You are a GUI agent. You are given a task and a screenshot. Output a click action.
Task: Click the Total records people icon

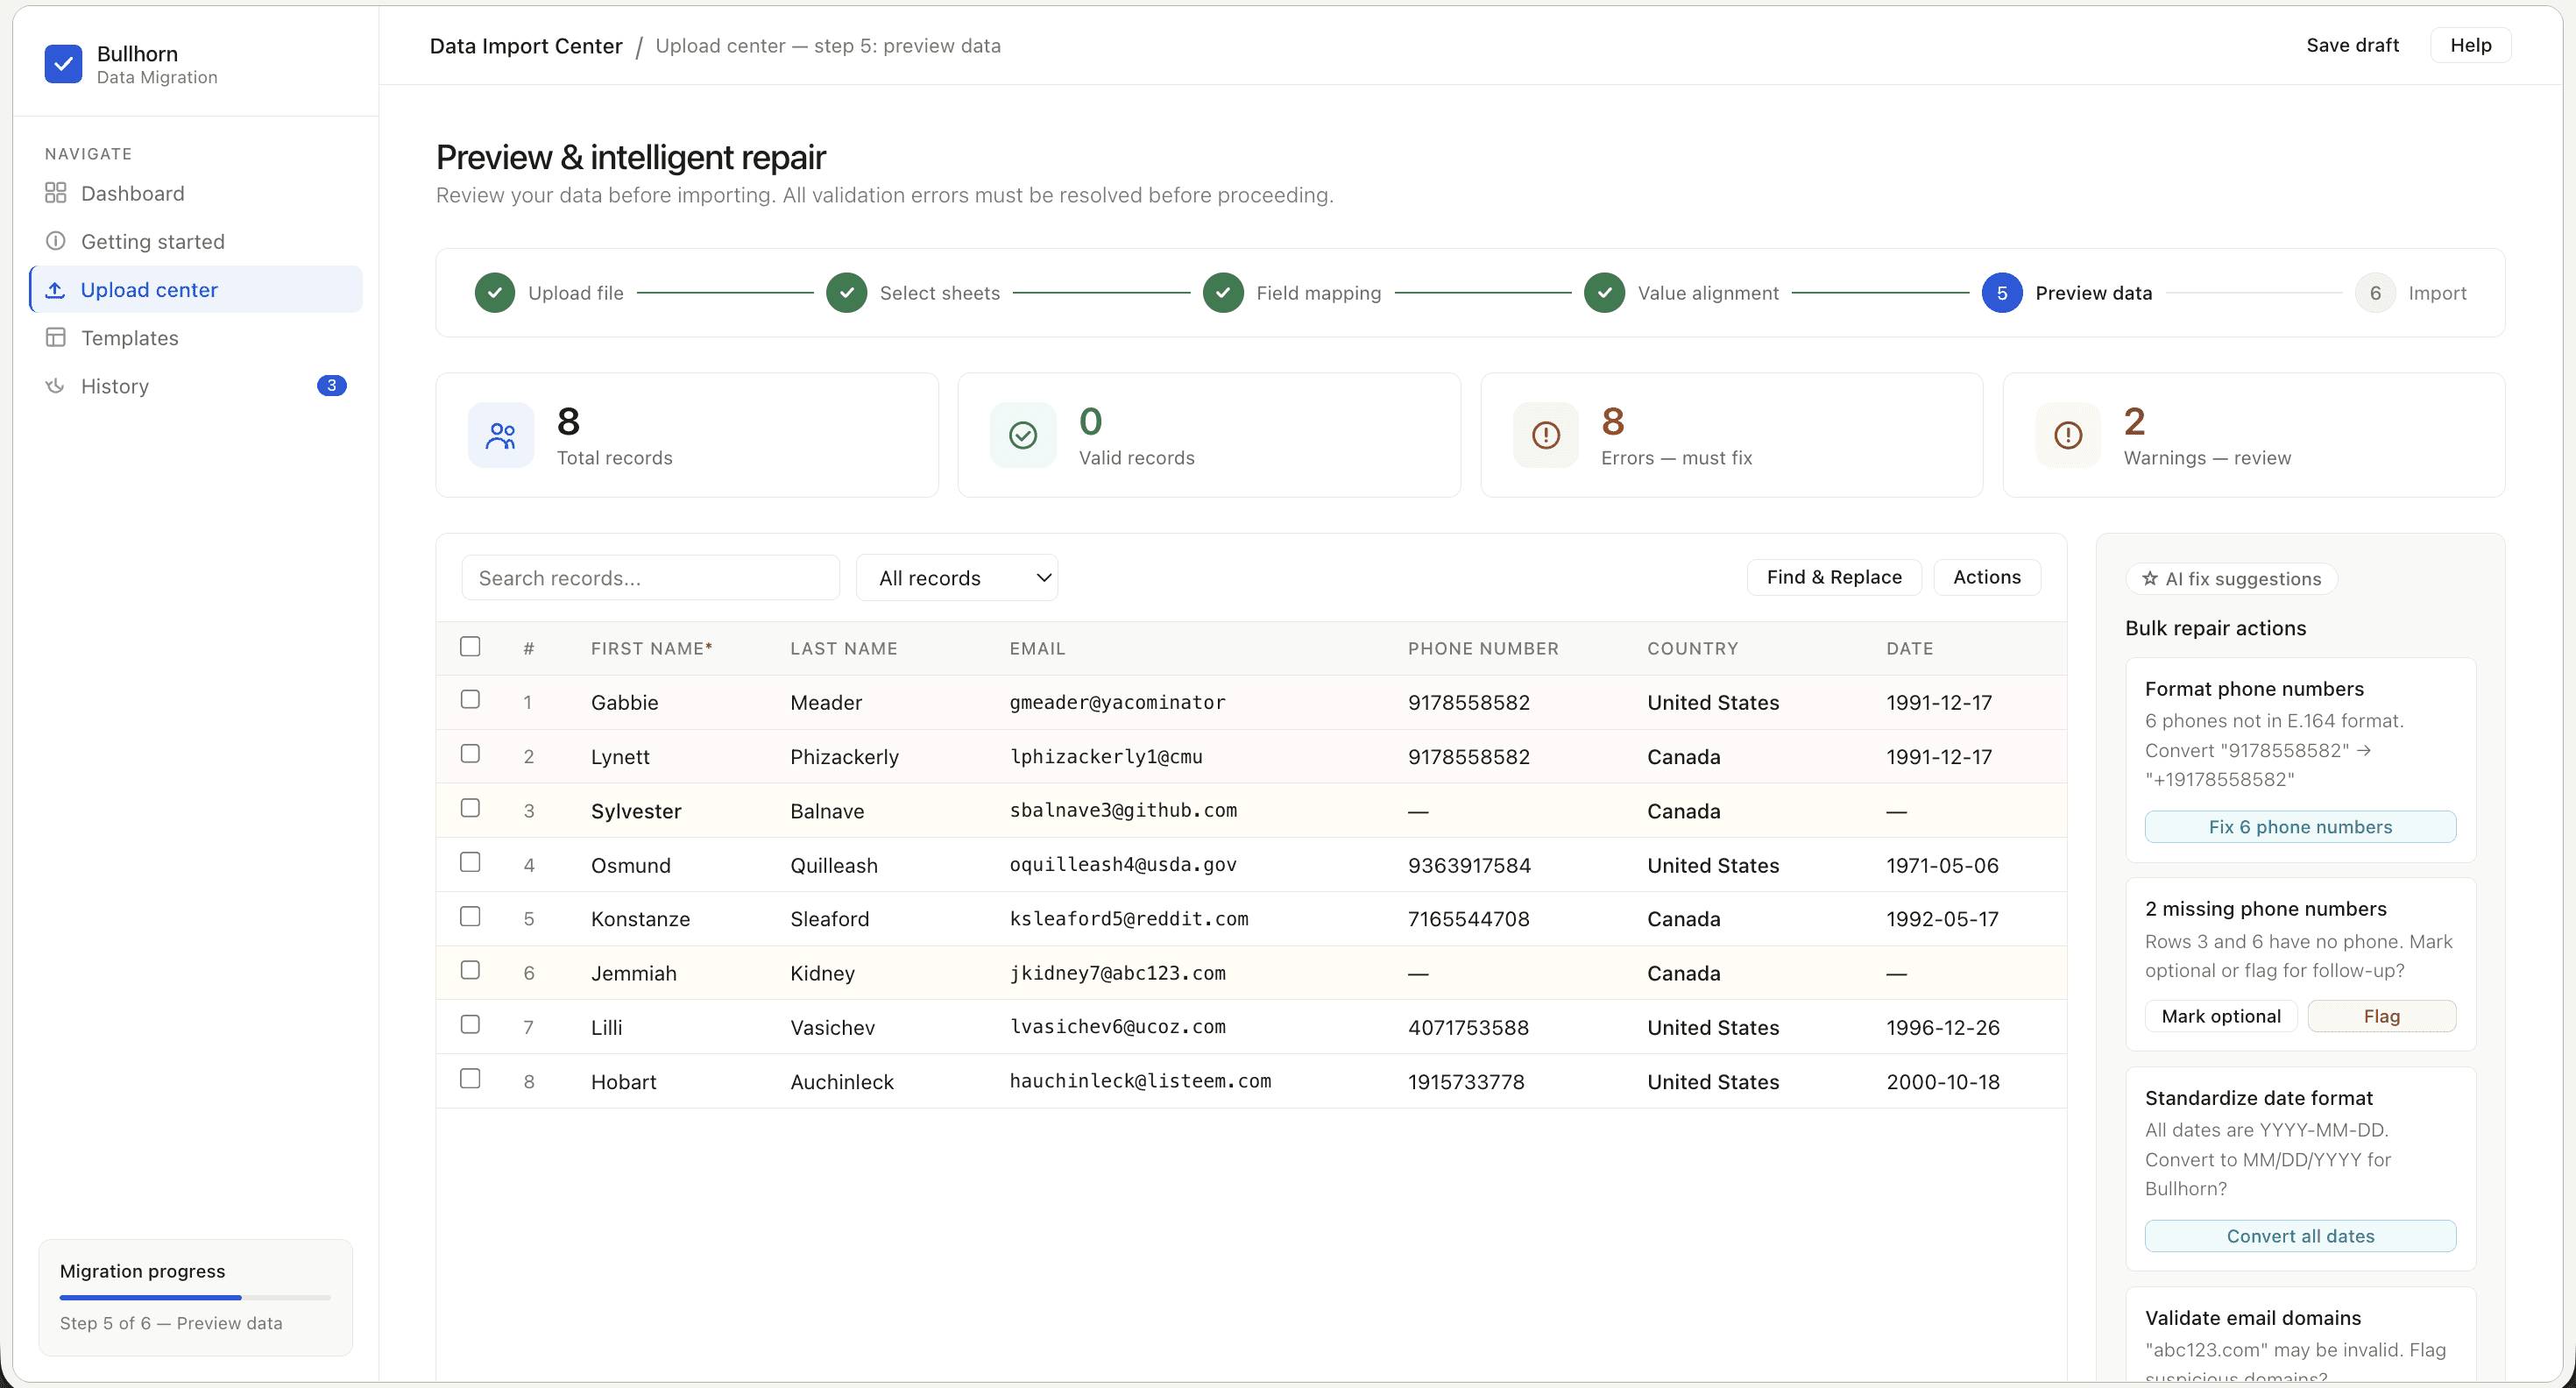tap(501, 435)
